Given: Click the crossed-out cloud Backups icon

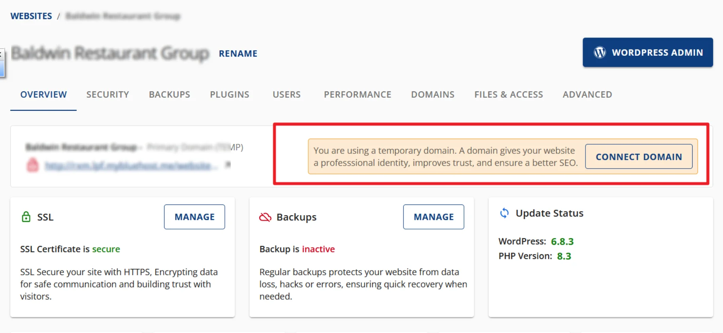Looking at the screenshot, I should (x=265, y=217).
